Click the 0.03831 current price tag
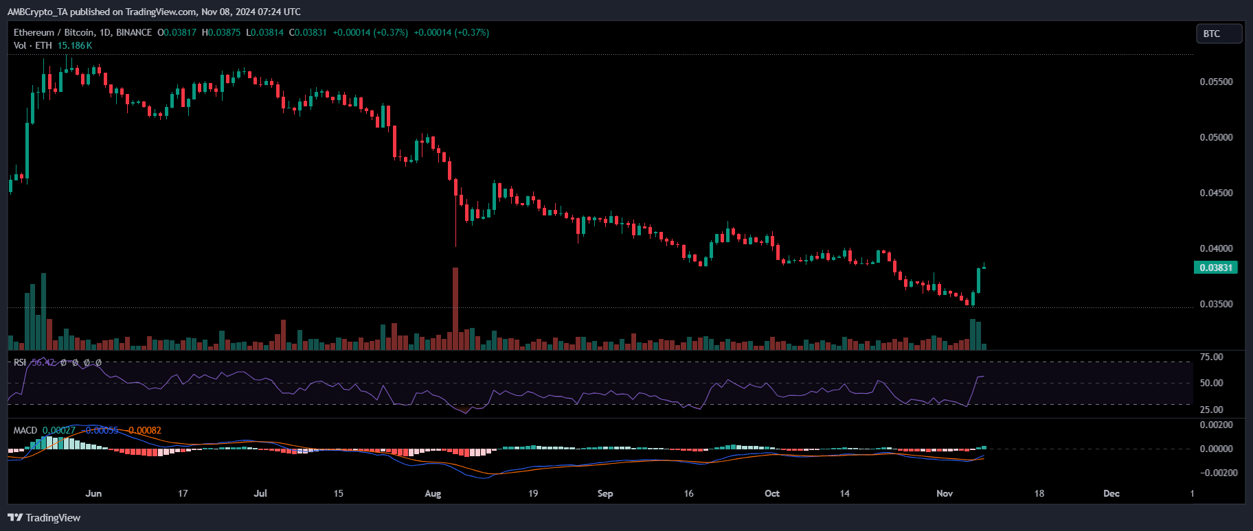Viewport: 1253px width, 531px height. click(1216, 268)
